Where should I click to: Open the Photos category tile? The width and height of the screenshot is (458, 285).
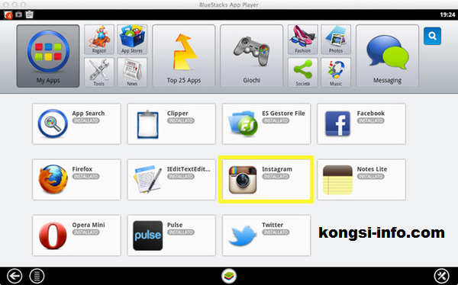[336, 40]
